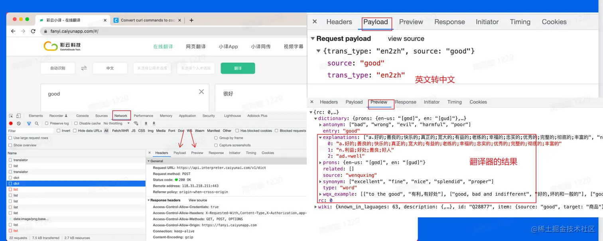This screenshot has width=603, height=241.
Task: Expand the antonym array in preview
Action: click(320, 125)
